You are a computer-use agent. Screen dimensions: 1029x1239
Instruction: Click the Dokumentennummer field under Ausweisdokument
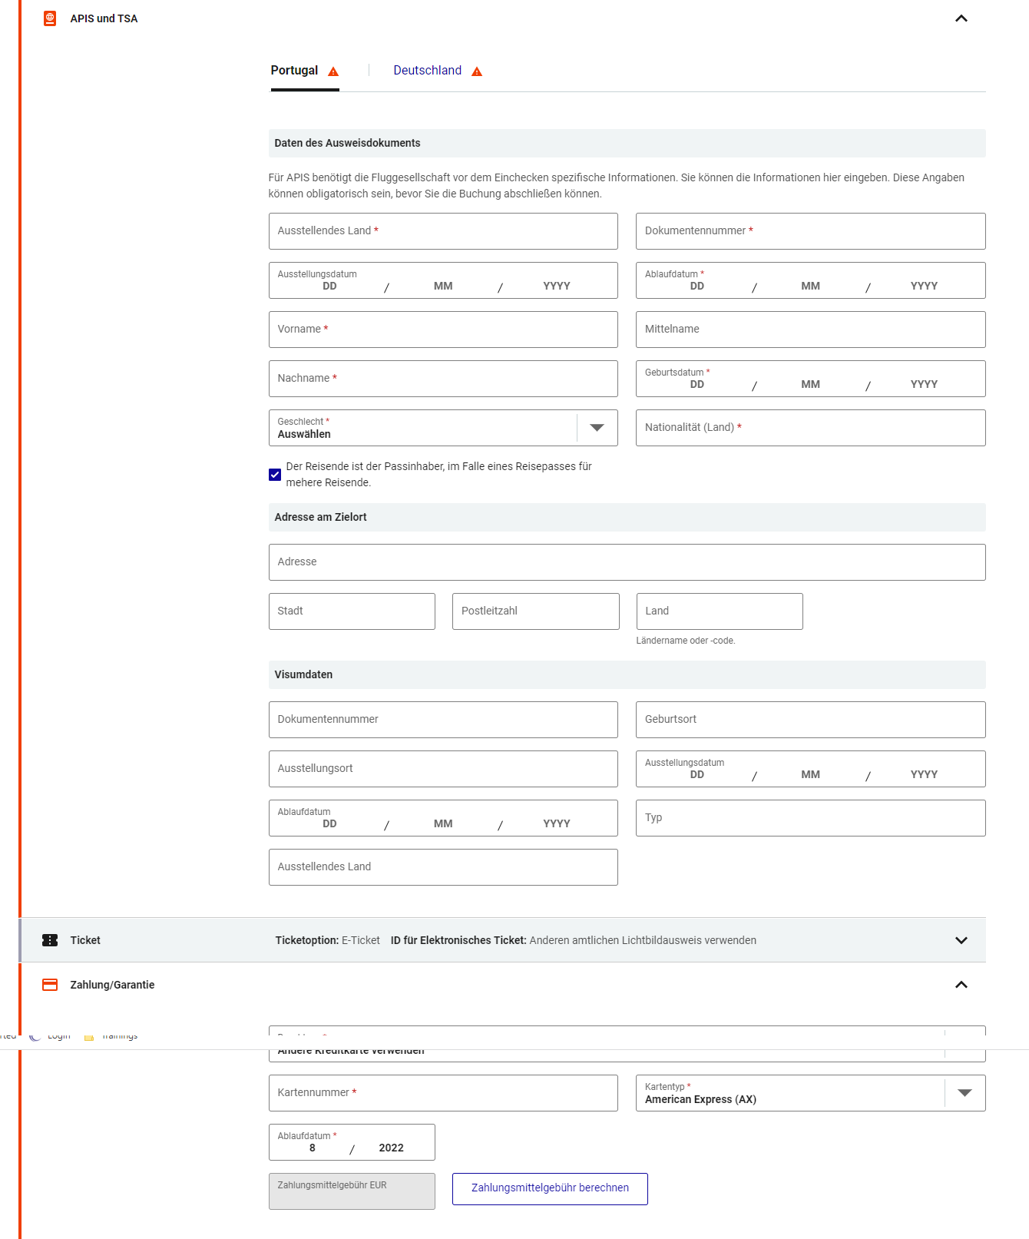[x=811, y=231]
